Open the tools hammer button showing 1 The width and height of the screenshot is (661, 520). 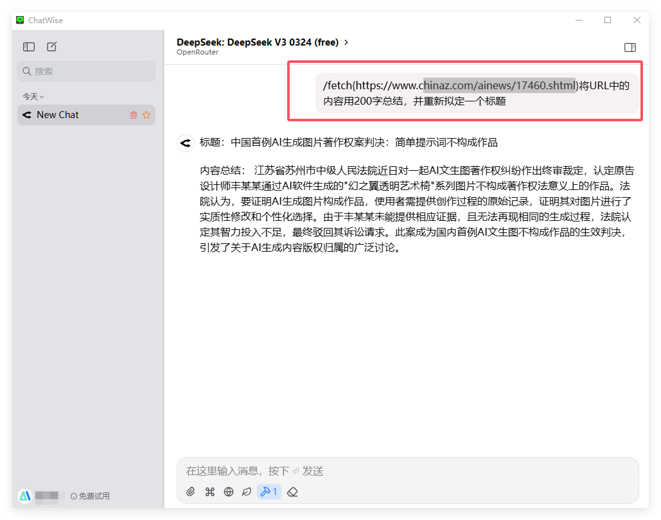pyautogui.click(x=269, y=492)
